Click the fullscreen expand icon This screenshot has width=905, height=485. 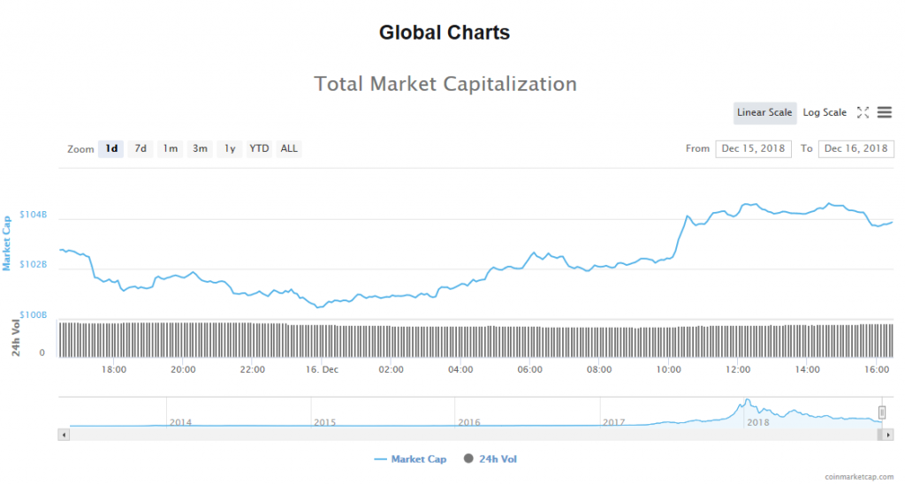pyautogui.click(x=863, y=113)
